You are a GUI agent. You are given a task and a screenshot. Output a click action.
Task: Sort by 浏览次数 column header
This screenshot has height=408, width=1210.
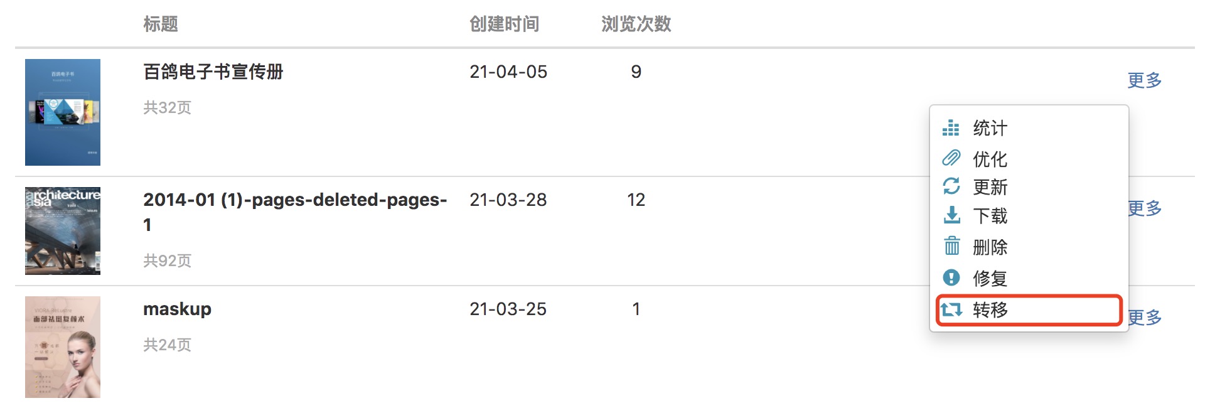click(636, 24)
